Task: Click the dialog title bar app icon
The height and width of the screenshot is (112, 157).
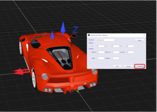Action: (89, 35)
